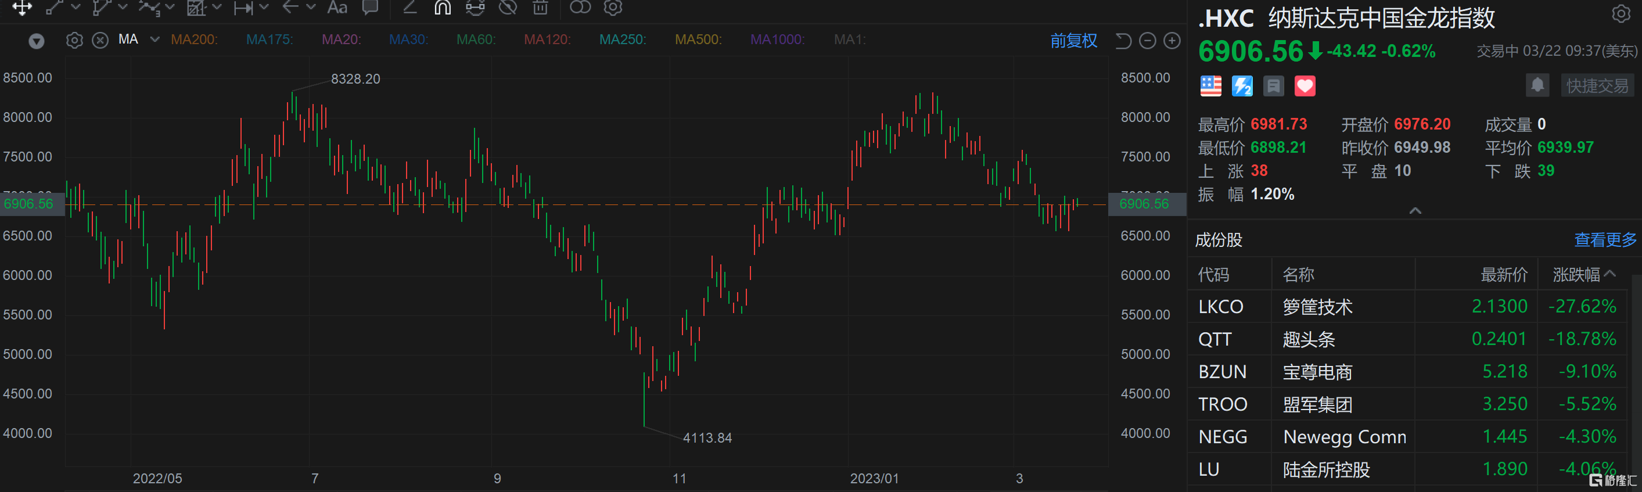
Task: Open the arrow tool options dropdown
Action: point(311,8)
